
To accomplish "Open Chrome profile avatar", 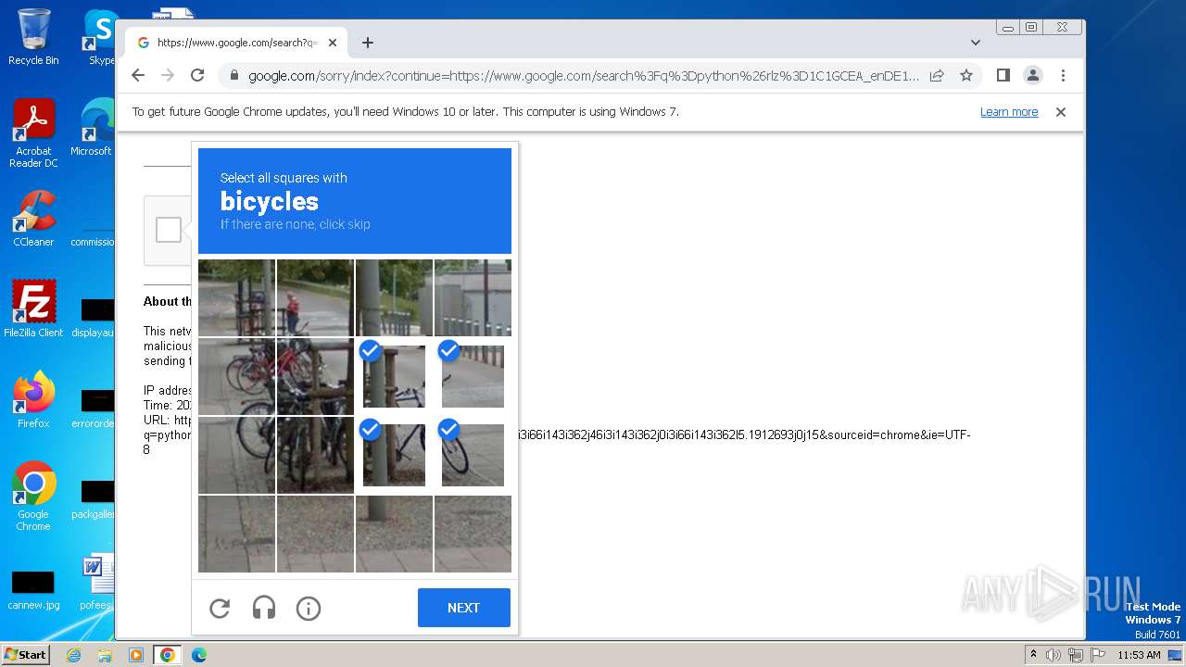I will (x=1033, y=76).
